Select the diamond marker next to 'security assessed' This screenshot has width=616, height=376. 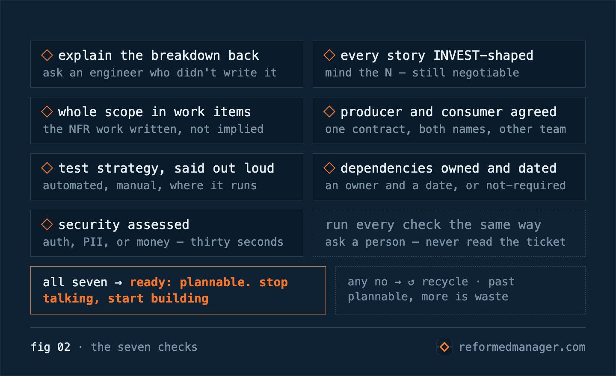[x=47, y=224]
